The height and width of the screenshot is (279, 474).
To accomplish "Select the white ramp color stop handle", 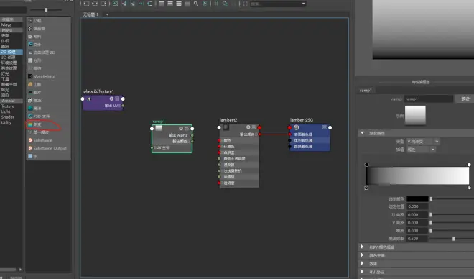I will (x=469, y=165).
